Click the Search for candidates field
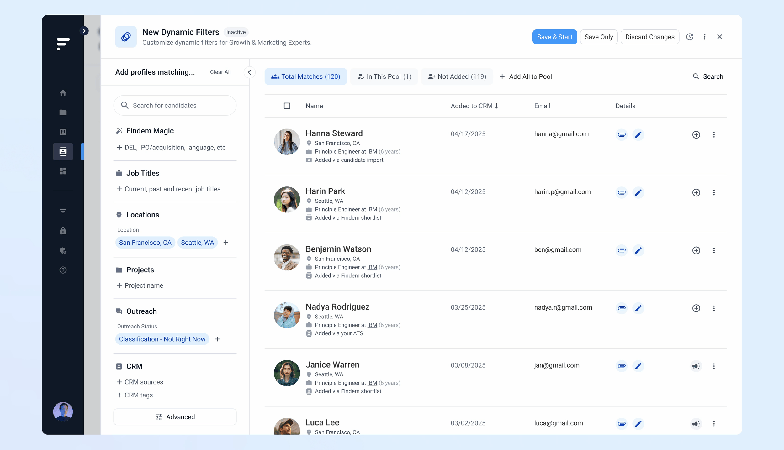This screenshot has width=784, height=450. [175, 106]
